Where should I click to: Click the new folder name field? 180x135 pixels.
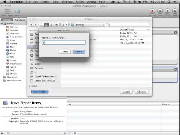[x=64, y=42]
